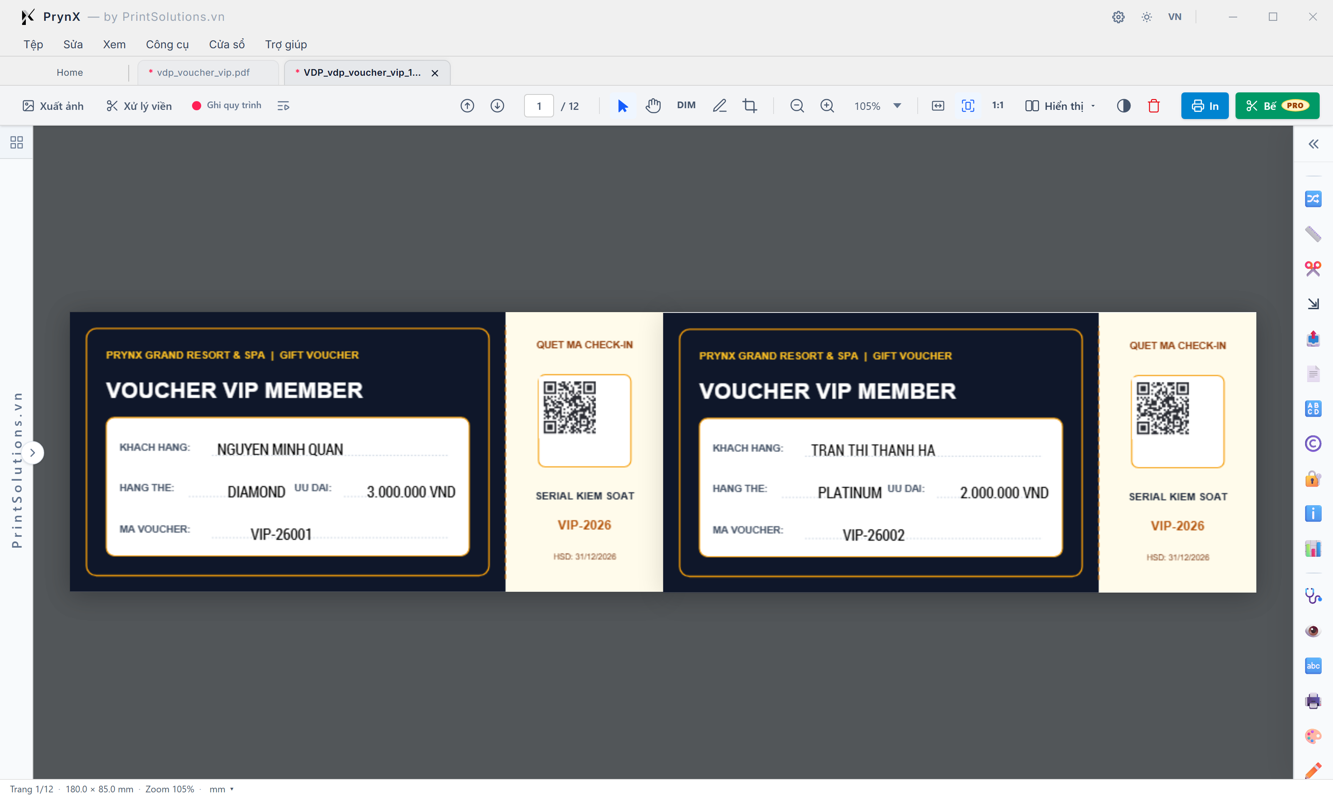Switch language with VN button

(1175, 17)
